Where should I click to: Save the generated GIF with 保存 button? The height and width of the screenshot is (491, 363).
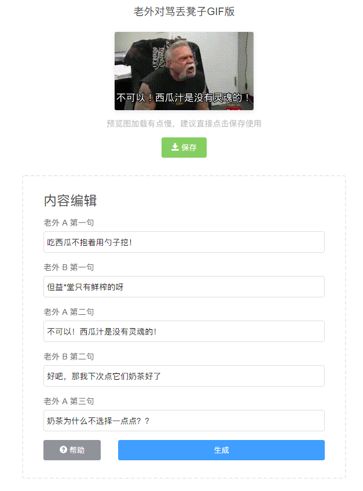click(x=184, y=147)
